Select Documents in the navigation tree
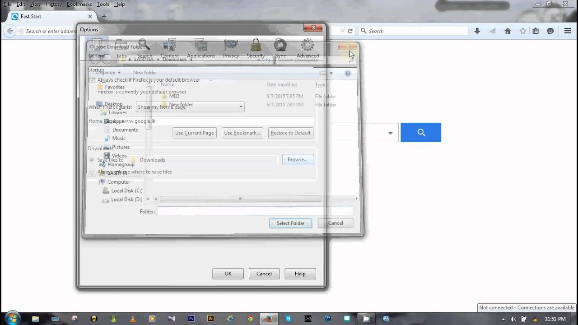The height and width of the screenshot is (325, 578). (125, 130)
